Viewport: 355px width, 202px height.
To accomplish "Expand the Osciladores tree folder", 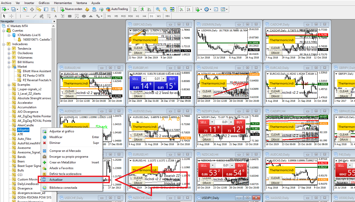I will 9,53.
